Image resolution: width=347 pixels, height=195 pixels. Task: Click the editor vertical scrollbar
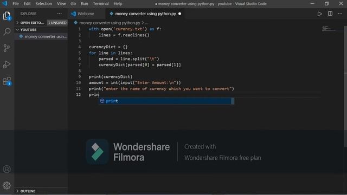tap(345, 86)
